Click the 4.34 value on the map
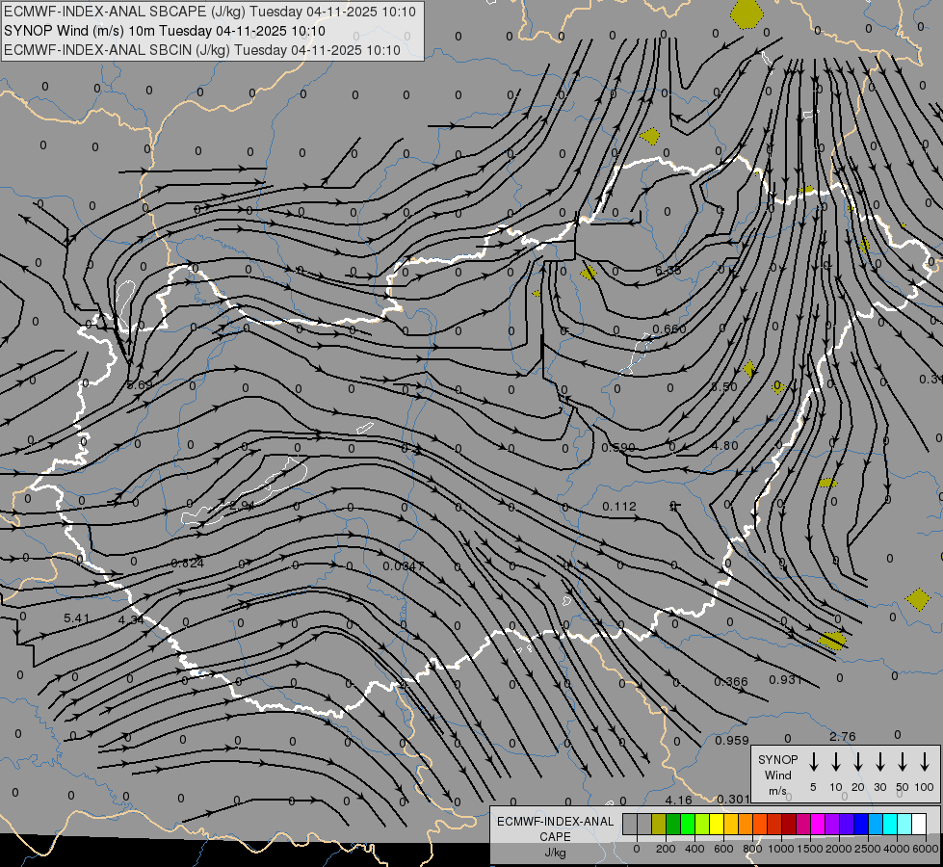This screenshot has height=867, width=943. [x=131, y=619]
